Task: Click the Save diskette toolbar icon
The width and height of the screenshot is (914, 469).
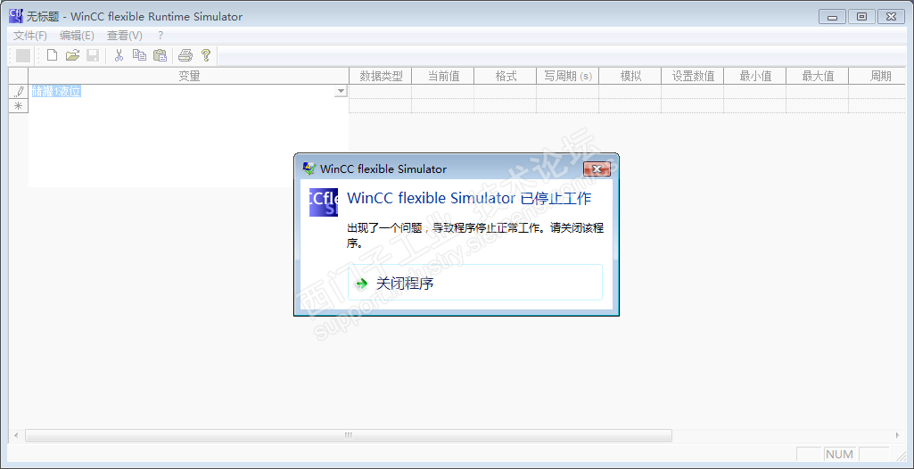Action: point(92,56)
